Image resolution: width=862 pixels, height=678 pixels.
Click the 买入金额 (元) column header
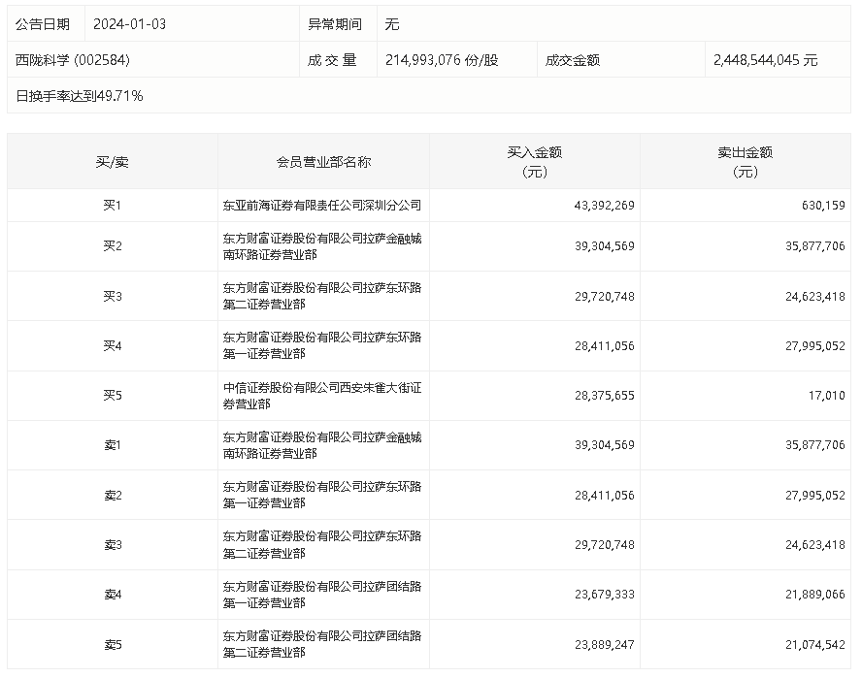(x=535, y=162)
